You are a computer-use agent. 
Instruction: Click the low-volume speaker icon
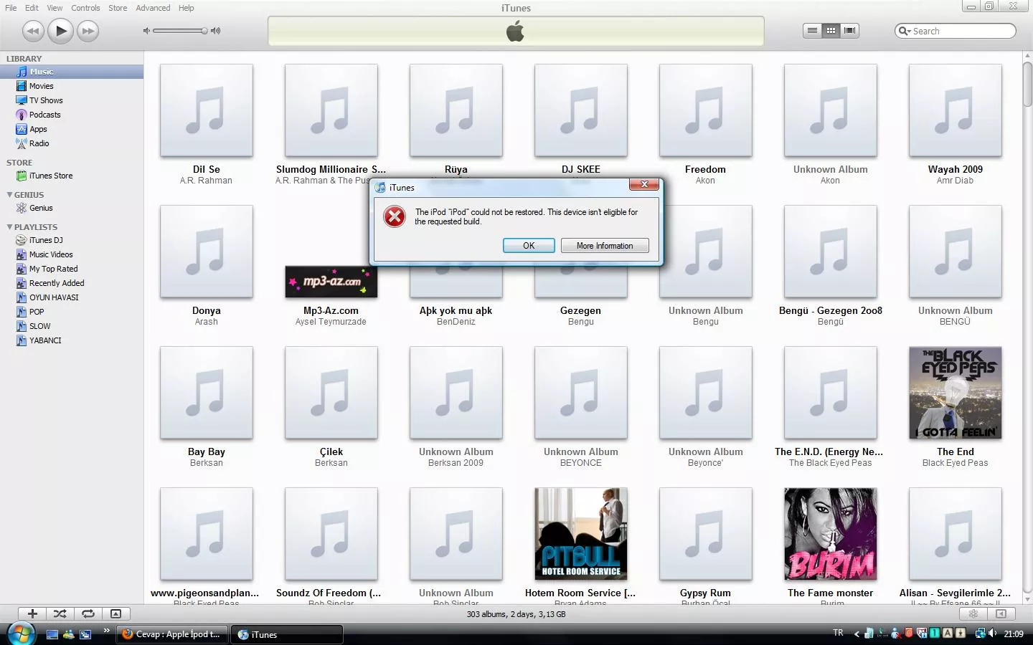coord(146,31)
